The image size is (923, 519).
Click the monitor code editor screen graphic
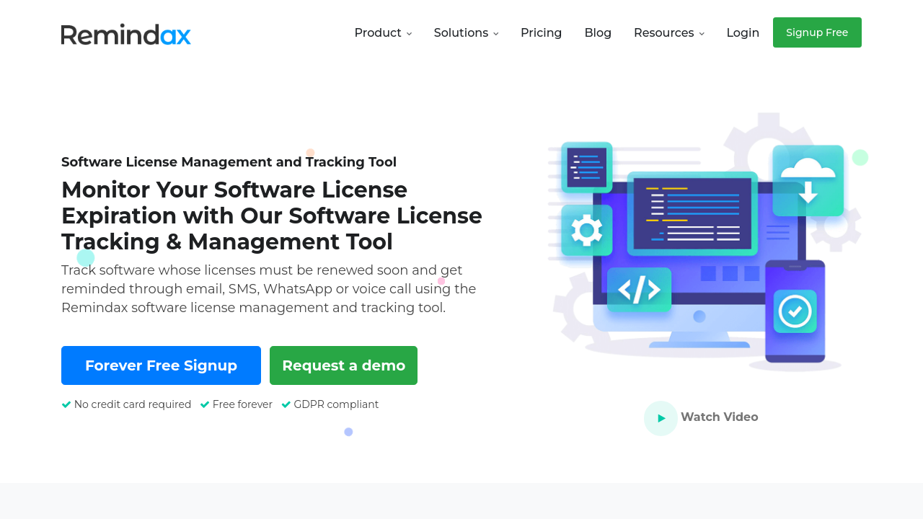[x=692, y=213]
